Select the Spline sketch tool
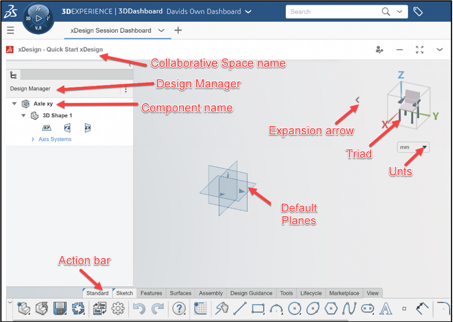This screenshot has width=453, height=322. (350, 308)
